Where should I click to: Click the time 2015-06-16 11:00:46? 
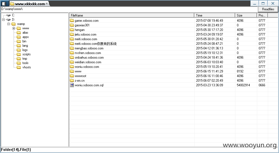[210, 76]
